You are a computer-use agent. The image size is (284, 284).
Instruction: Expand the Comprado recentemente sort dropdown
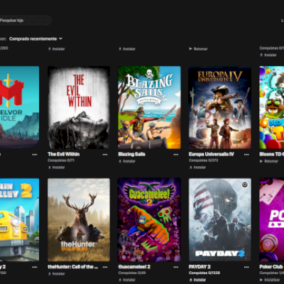tap(35, 38)
